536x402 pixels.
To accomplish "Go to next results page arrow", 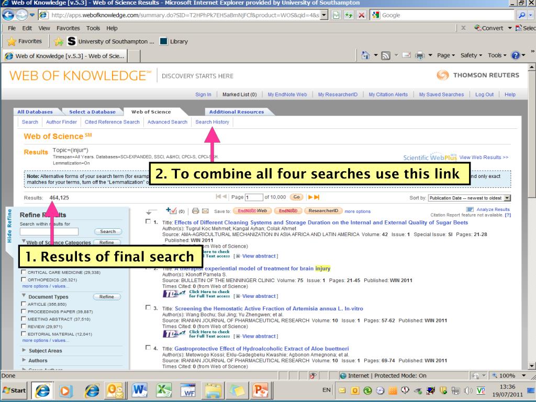I will pos(310,197).
